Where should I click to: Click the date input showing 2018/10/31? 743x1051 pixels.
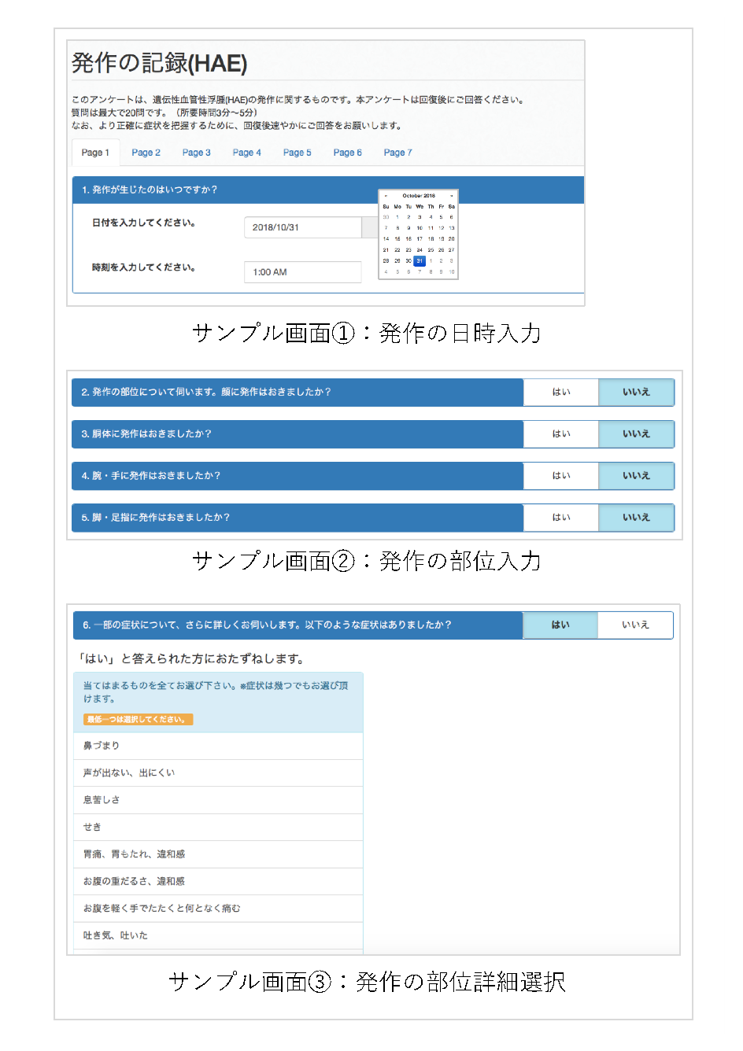(302, 227)
